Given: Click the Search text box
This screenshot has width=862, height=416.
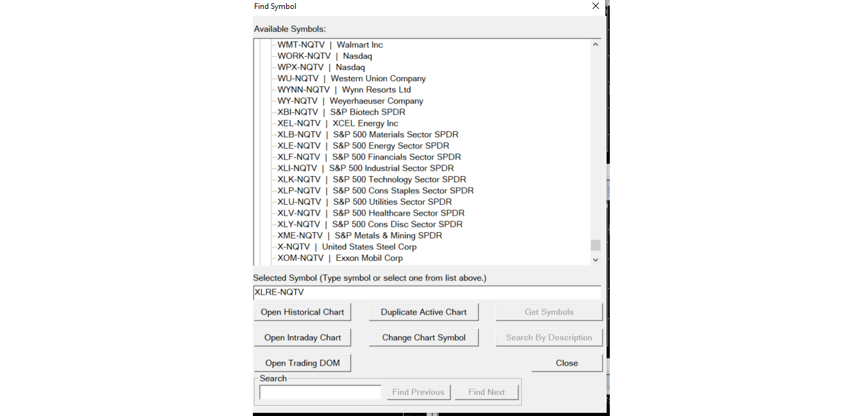Looking at the screenshot, I should tap(320, 392).
